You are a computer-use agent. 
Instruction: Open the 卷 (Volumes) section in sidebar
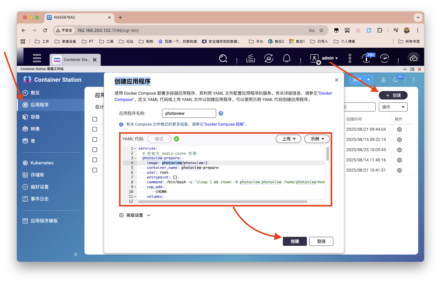pos(34,141)
